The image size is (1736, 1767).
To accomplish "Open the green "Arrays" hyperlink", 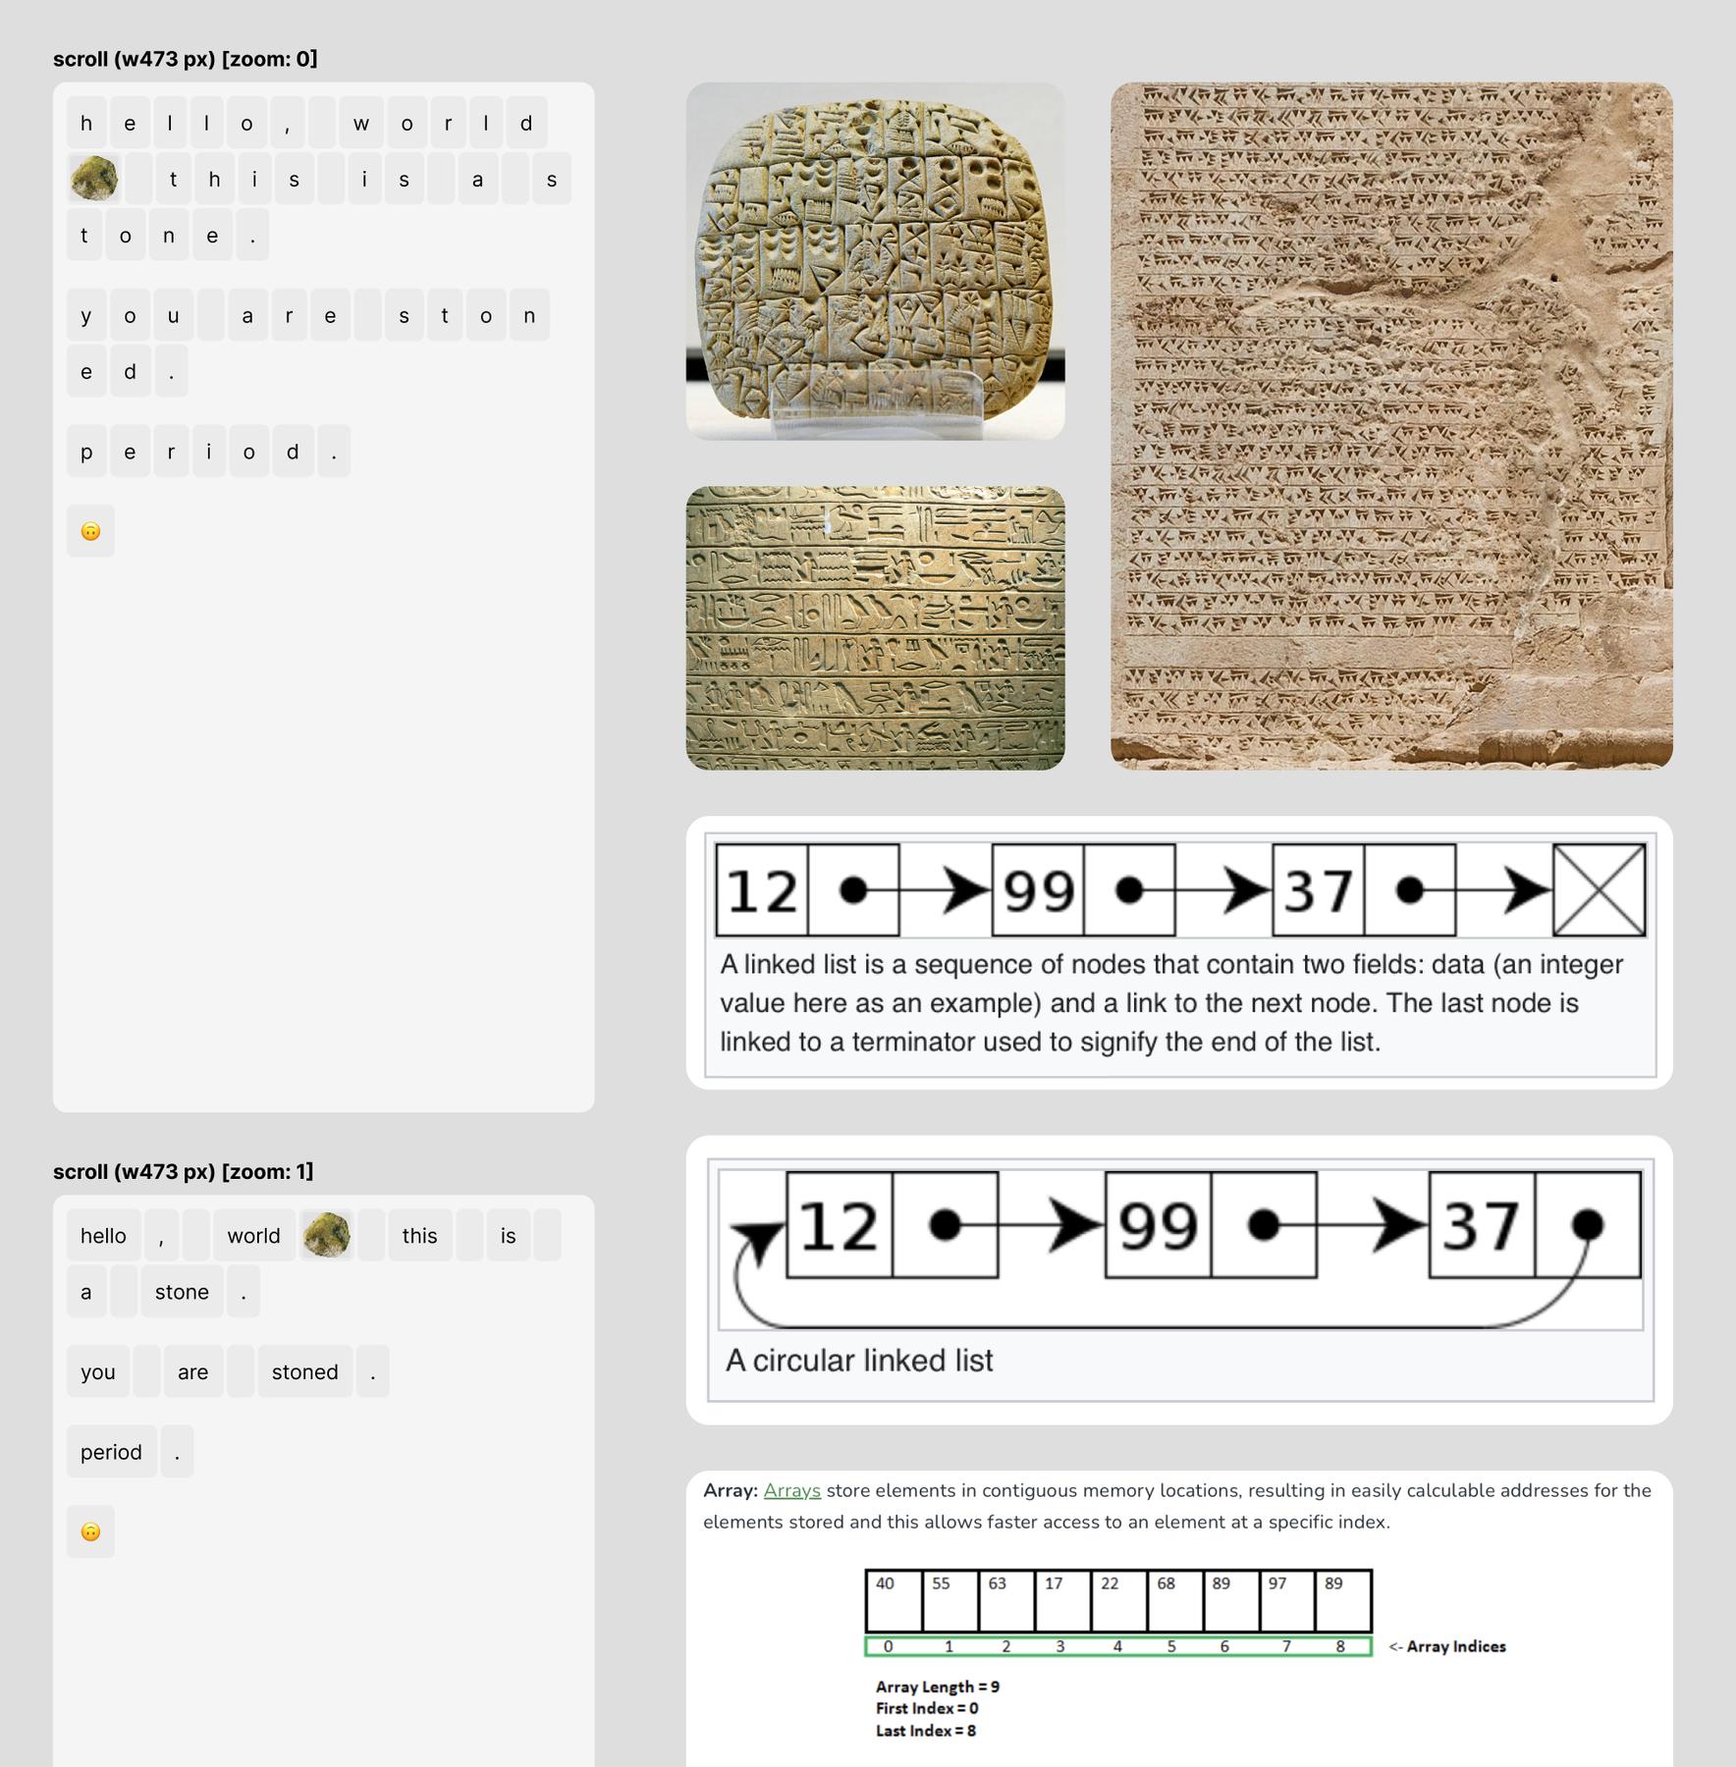I will [x=791, y=1490].
